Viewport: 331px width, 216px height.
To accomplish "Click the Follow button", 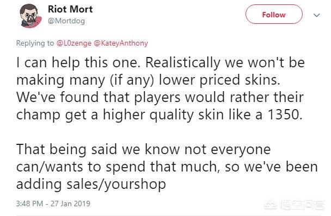I will (274, 15).
